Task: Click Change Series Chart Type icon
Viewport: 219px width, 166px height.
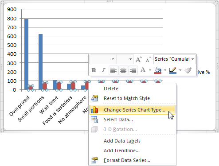Action: point(94,110)
